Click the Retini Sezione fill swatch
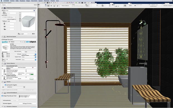This screenshot has width=173, height=108. tap(32, 79)
